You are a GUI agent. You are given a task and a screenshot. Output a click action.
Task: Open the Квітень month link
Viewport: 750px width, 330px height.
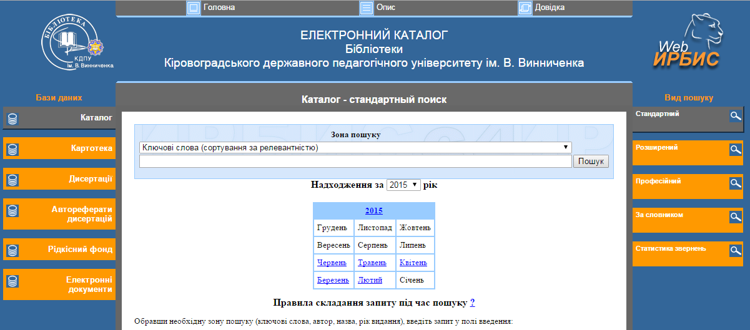(x=413, y=263)
